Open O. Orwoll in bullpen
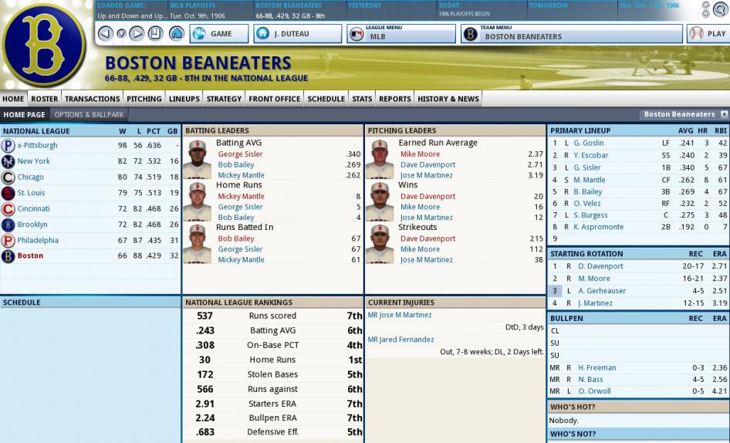Image resolution: width=730 pixels, height=443 pixels. click(594, 391)
